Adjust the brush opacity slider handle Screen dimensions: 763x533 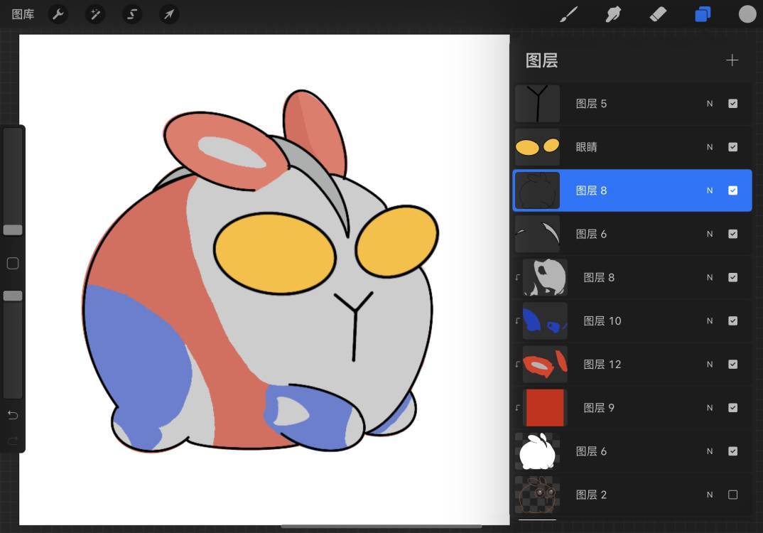pyautogui.click(x=13, y=296)
